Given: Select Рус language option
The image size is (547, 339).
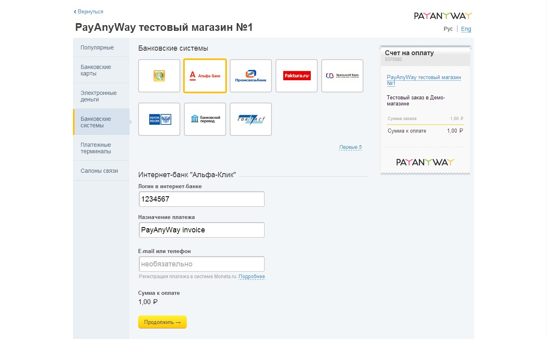Looking at the screenshot, I should [448, 29].
